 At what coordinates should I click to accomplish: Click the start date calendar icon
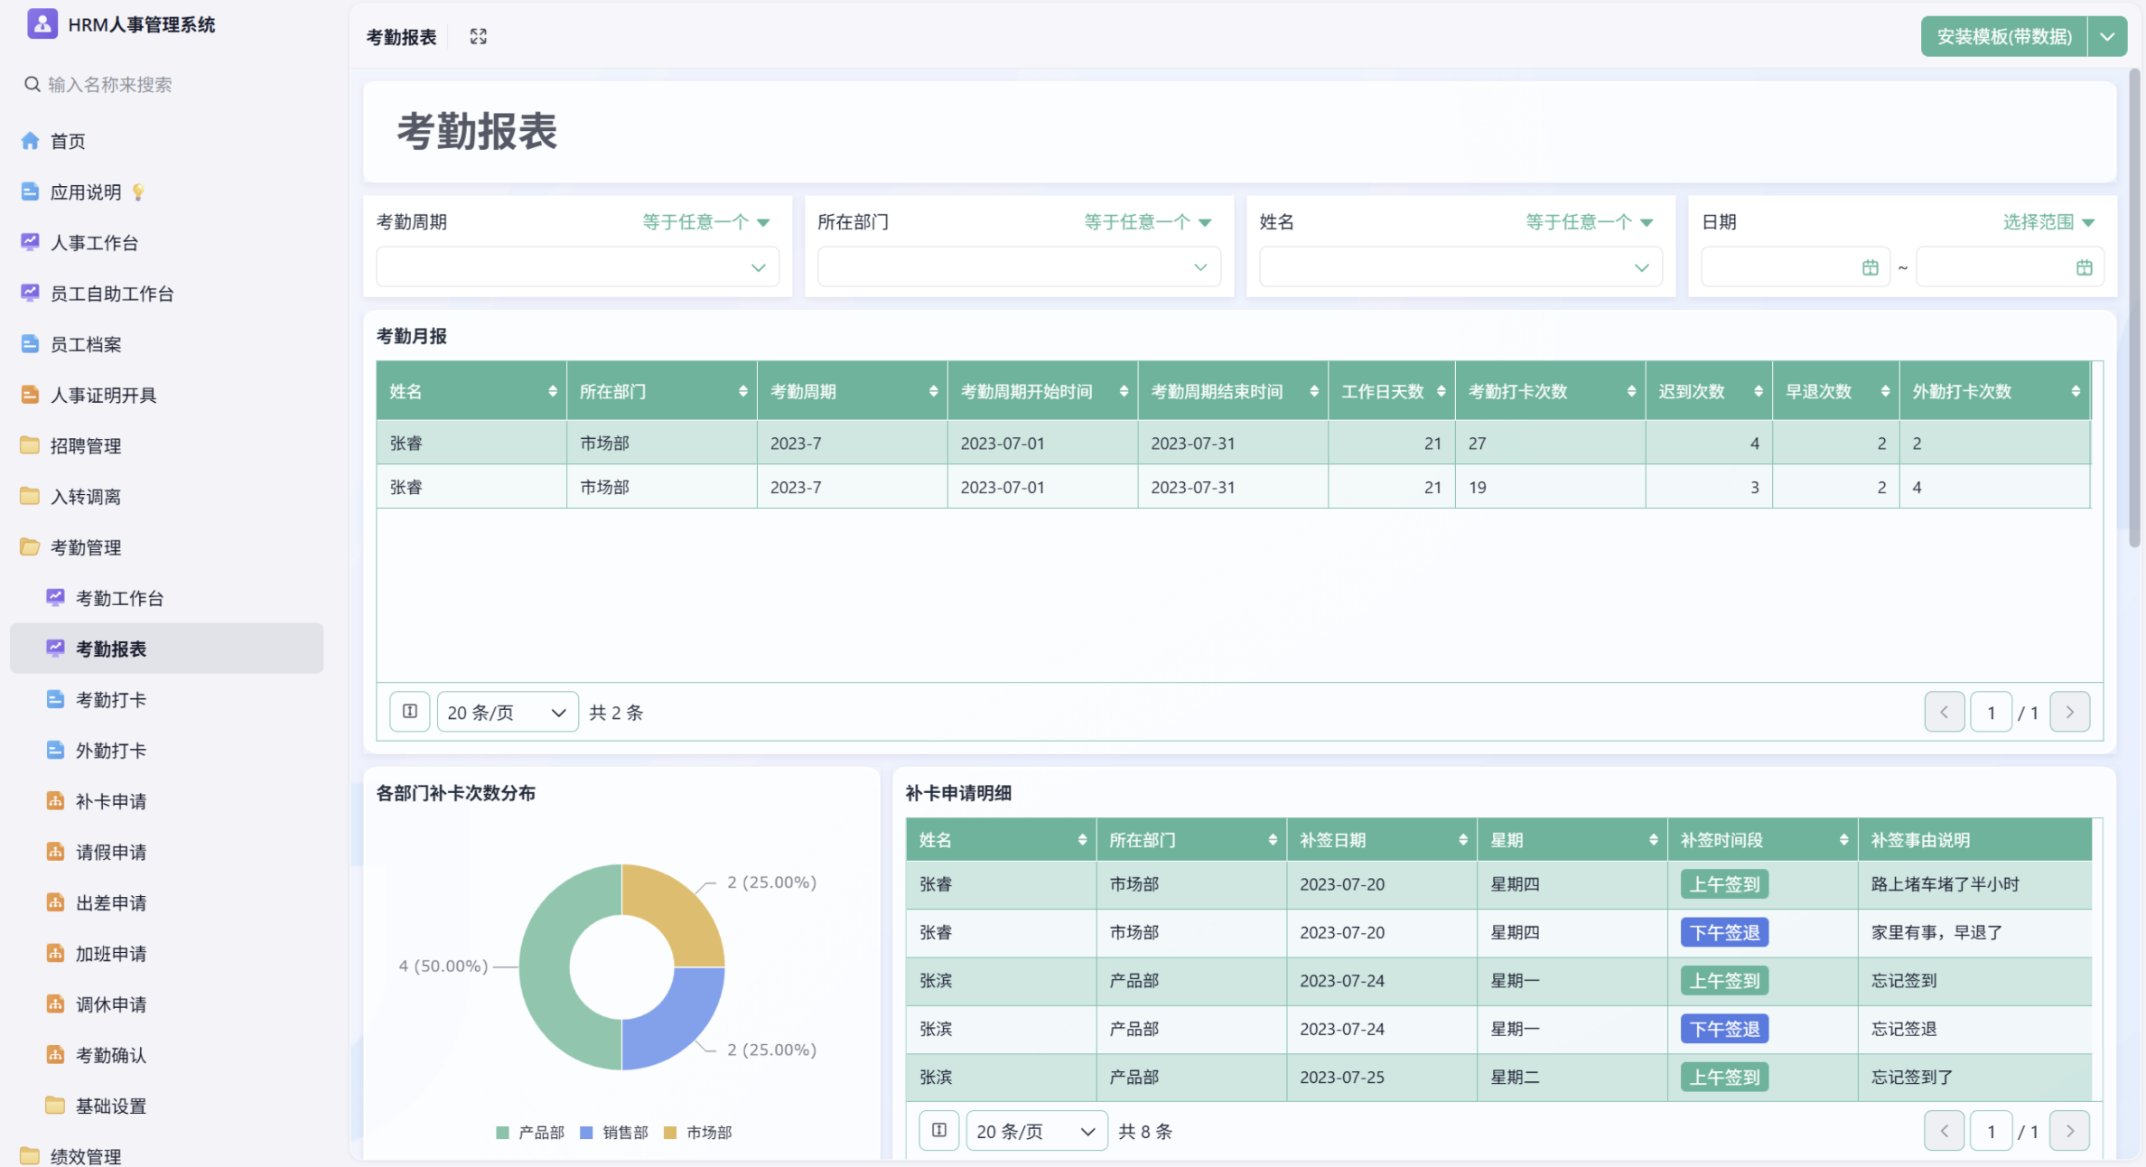click(1870, 267)
